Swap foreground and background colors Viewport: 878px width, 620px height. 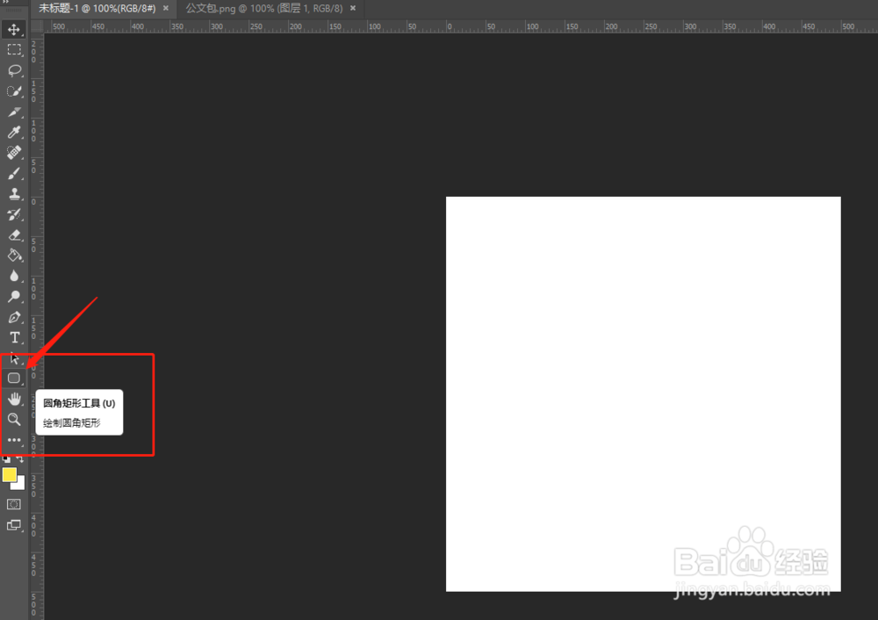pyautogui.click(x=20, y=458)
